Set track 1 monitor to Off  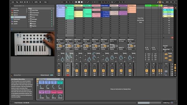[64, 46]
